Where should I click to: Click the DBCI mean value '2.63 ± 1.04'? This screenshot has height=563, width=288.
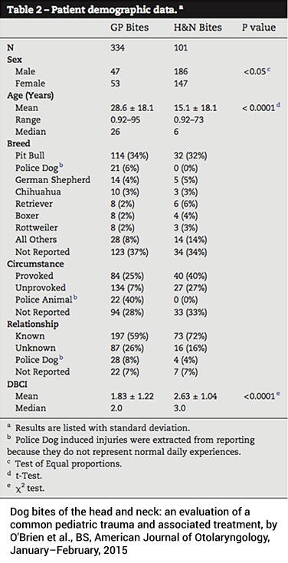tap(195, 397)
